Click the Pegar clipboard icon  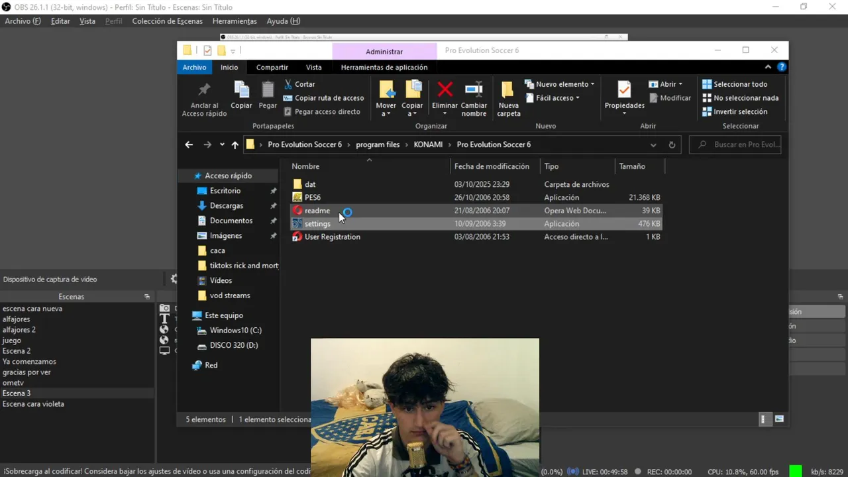268,89
